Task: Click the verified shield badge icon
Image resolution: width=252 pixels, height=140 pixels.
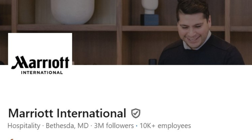Action: coord(136,113)
